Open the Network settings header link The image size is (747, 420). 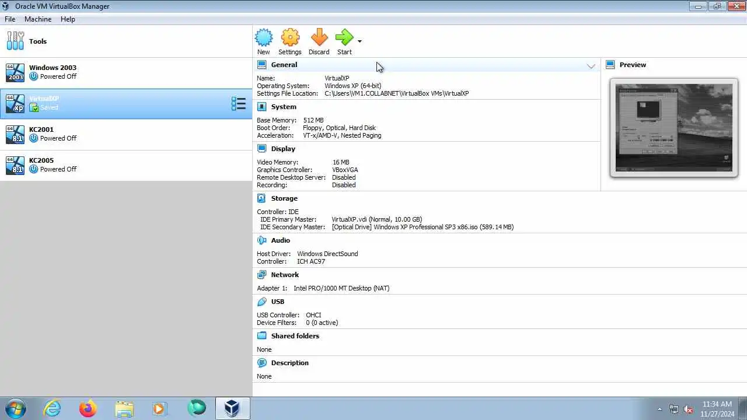pyautogui.click(x=285, y=275)
